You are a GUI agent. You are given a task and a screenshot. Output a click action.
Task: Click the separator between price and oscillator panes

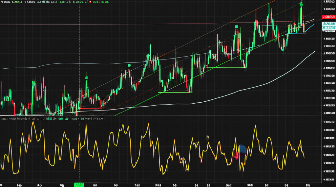click(164, 116)
